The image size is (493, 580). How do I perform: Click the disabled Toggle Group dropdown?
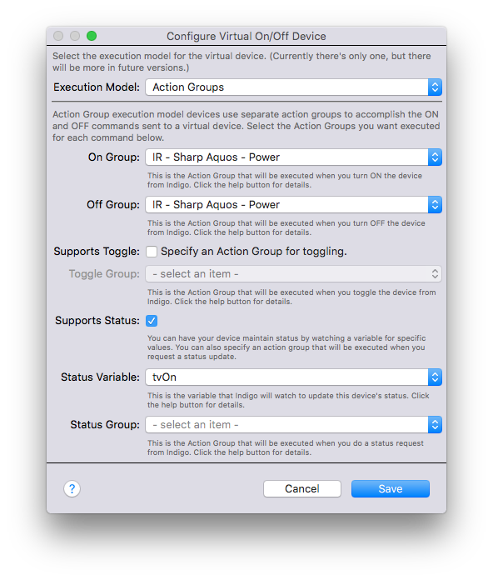pos(293,273)
